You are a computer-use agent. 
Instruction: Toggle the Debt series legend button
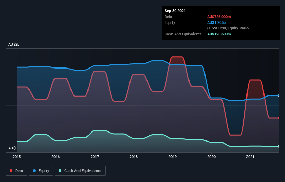coord(16,171)
